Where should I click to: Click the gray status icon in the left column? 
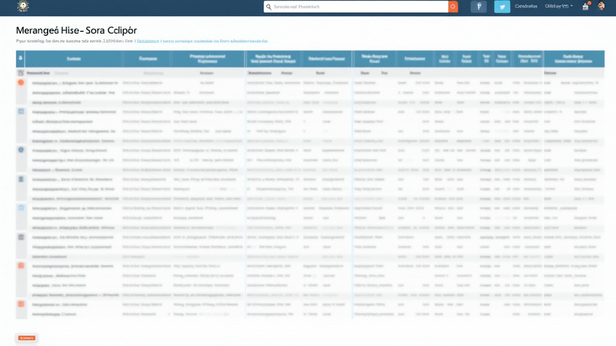click(x=21, y=237)
